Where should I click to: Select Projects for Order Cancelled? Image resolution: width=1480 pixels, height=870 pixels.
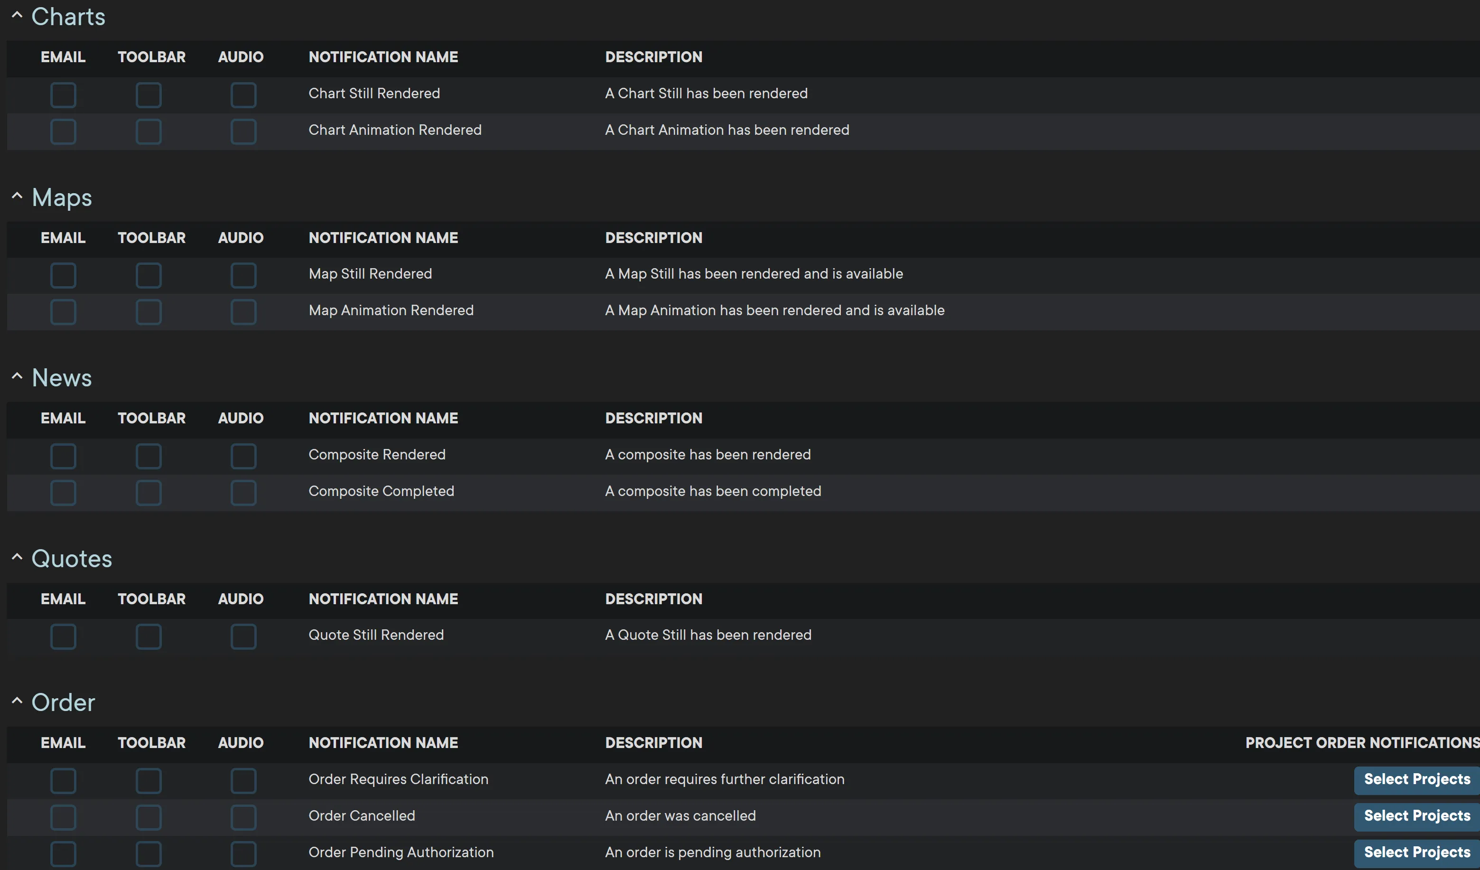1416,816
